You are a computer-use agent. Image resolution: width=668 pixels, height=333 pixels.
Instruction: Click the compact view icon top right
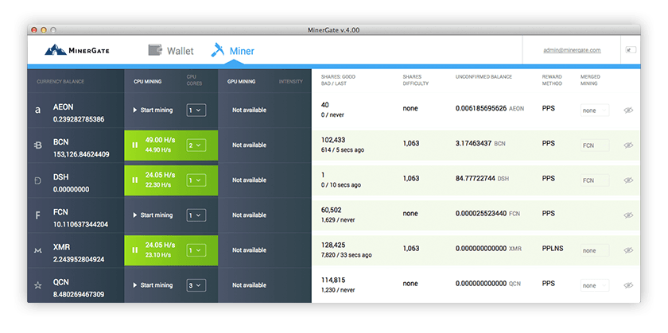(630, 50)
